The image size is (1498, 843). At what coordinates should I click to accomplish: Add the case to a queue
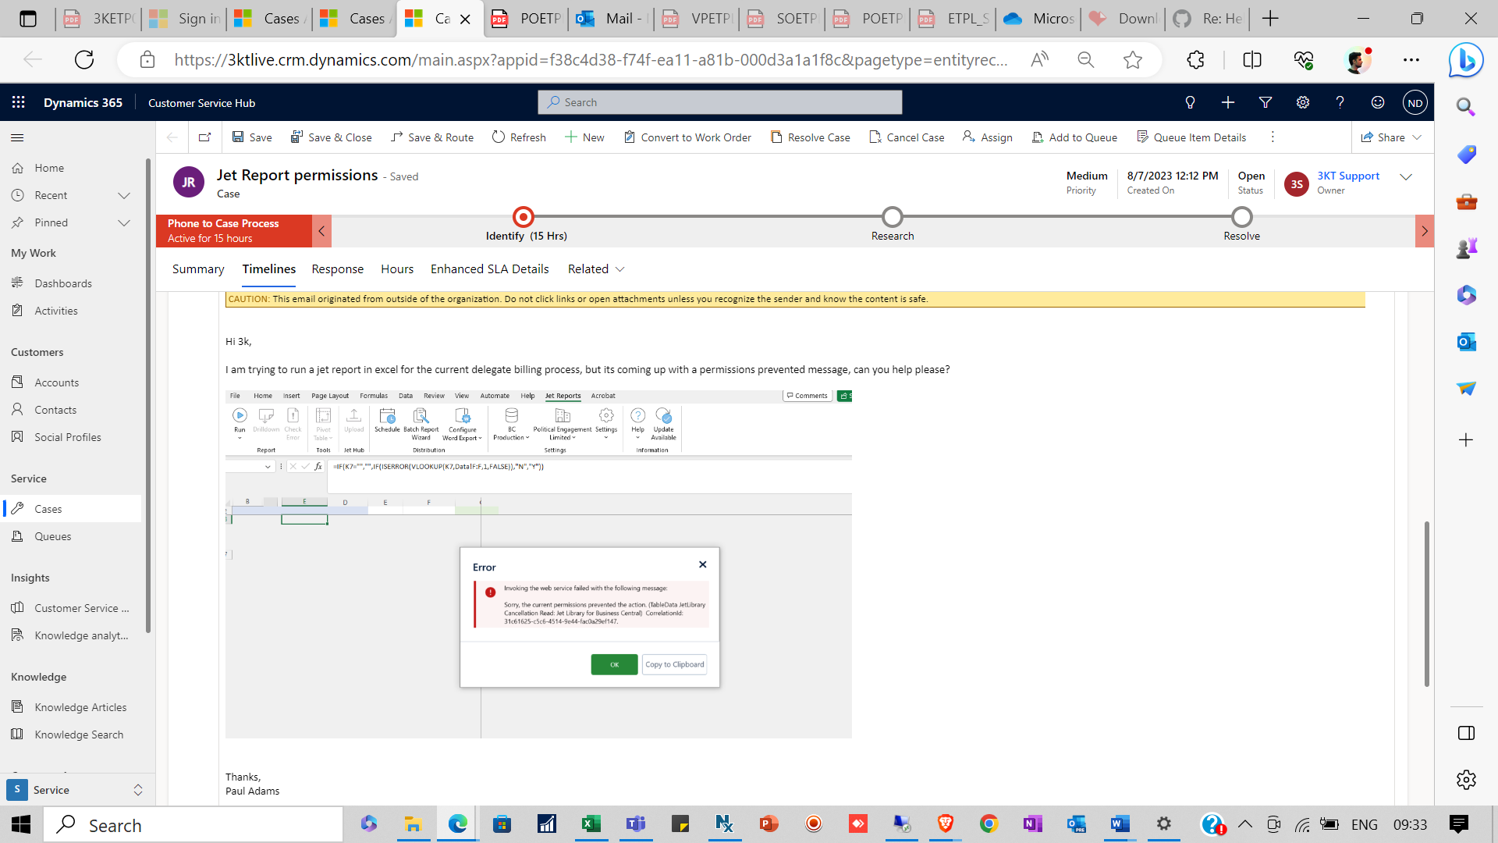point(1074,137)
